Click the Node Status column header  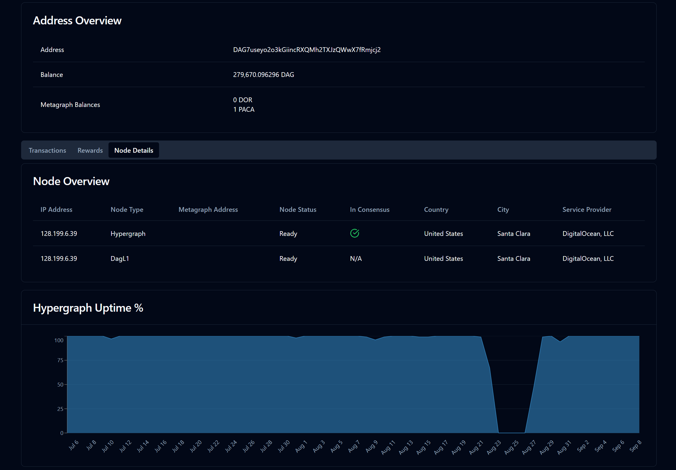click(298, 209)
